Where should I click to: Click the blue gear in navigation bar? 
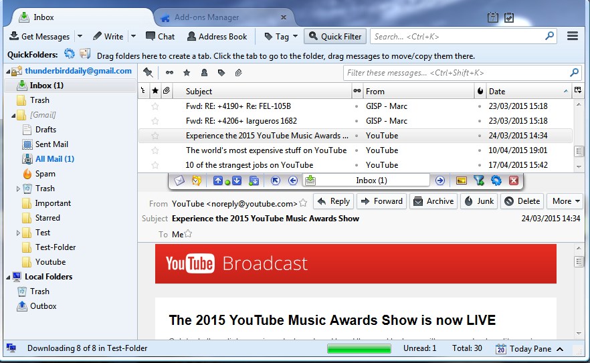496,180
